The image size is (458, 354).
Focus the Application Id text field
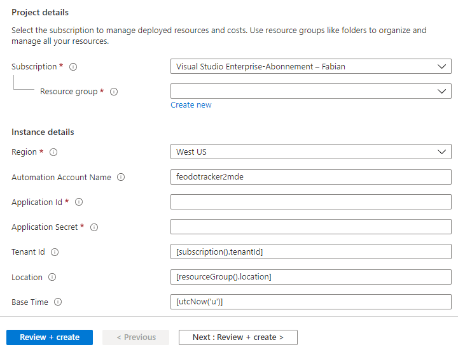tap(310, 202)
